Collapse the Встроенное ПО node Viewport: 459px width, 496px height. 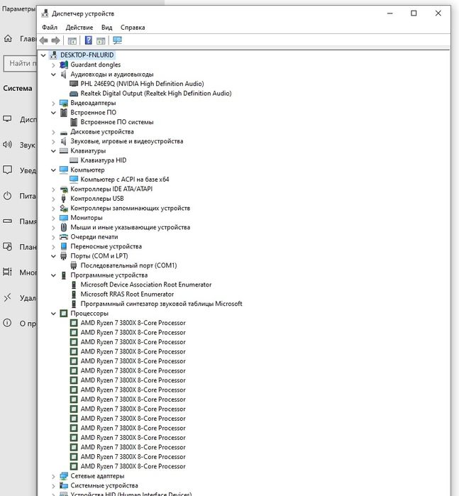pyautogui.click(x=53, y=113)
